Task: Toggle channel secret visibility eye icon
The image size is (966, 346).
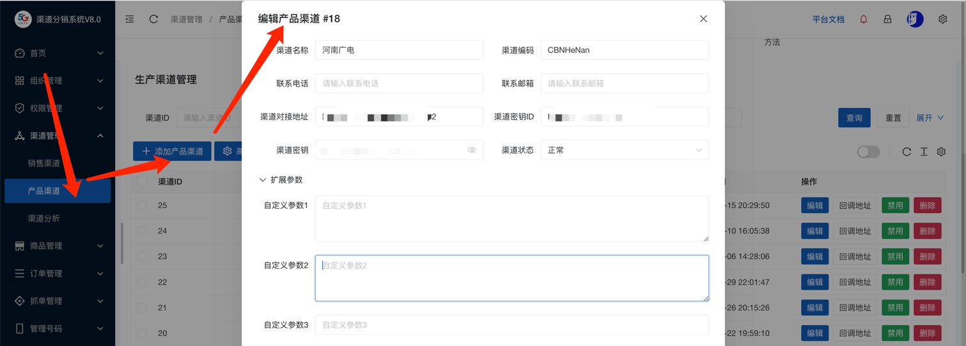Action: coord(472,150)
